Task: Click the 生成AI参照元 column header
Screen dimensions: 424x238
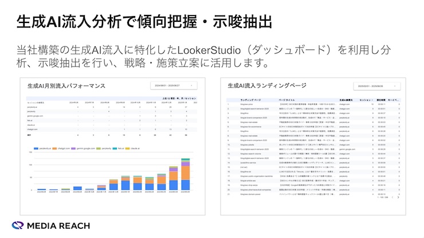Action: point(346,100)
